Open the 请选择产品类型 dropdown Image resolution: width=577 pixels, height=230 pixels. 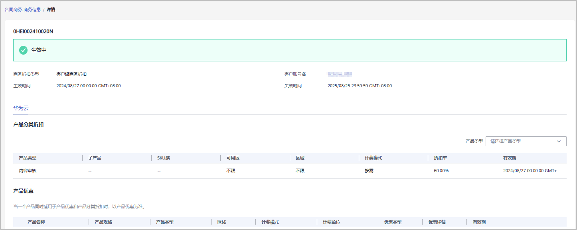click(x=526, y=141)
